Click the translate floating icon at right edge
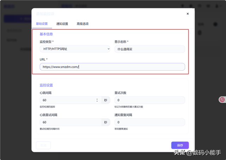The width and height of the screenshot is (226, 160). 222,100
